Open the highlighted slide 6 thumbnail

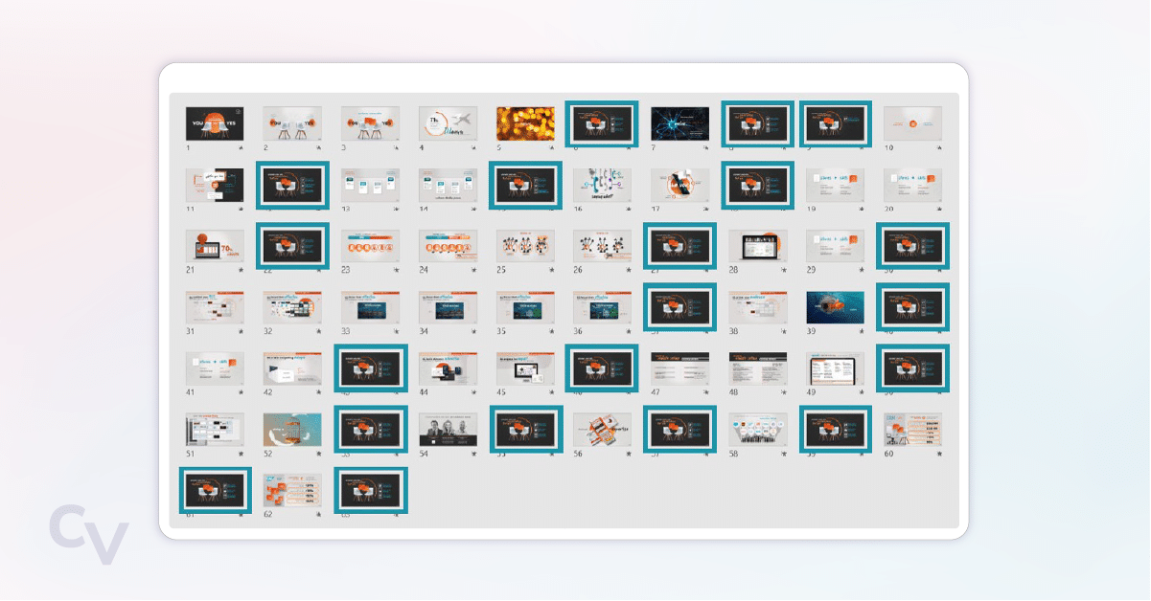click(x=602, y=123)
